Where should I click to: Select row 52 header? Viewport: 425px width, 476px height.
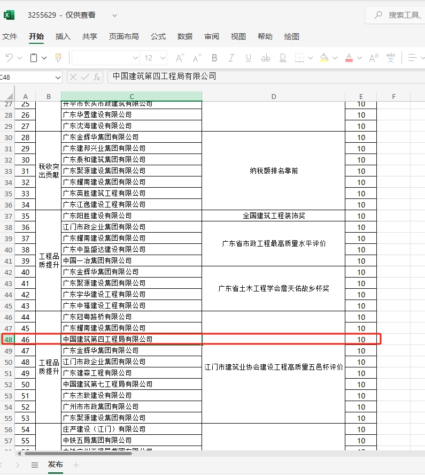pyautogui.click(x=8, y=385)
